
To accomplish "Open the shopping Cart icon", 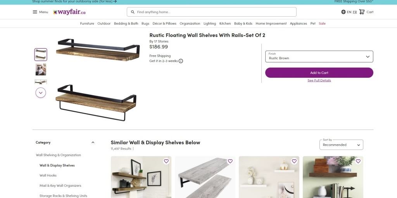I will tap(362, 12).
